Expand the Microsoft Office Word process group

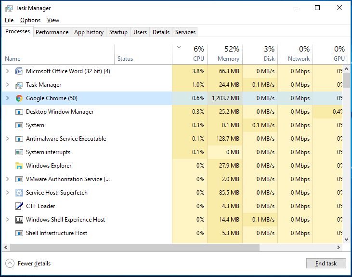[x=7, y=71]
